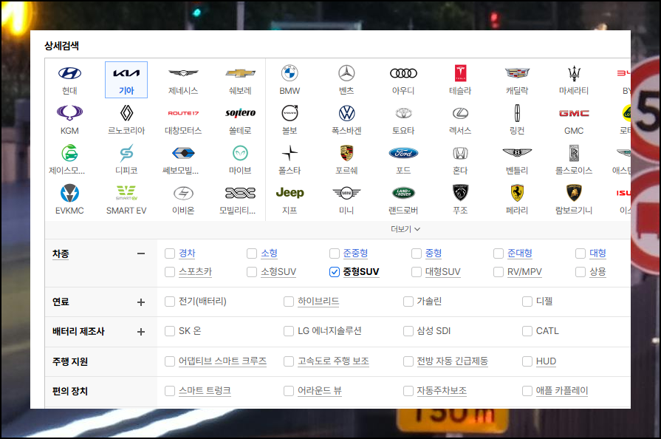
Task: Open the 준중형 vehicle type link
Action: pyautogui.click(x=355, y=253)
